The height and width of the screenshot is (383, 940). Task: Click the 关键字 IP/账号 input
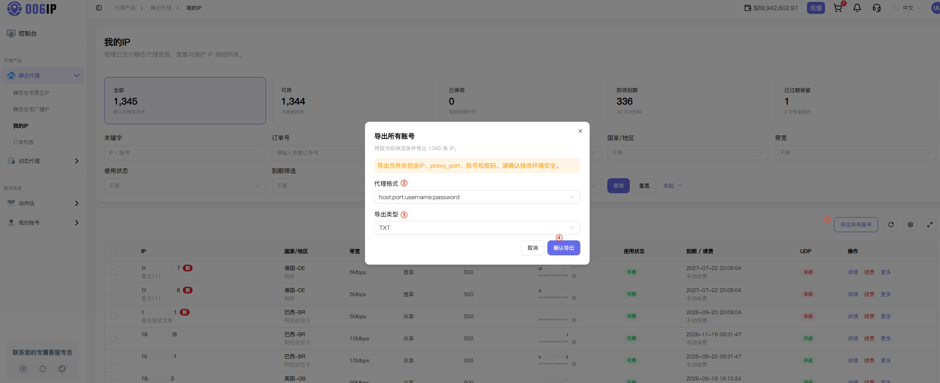click(185, 153)
